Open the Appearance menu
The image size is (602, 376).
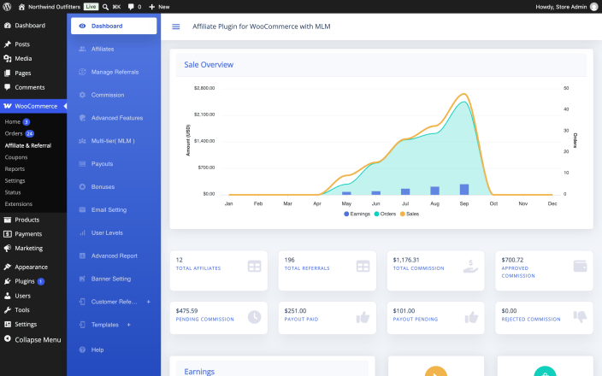[x=33, y=267]
